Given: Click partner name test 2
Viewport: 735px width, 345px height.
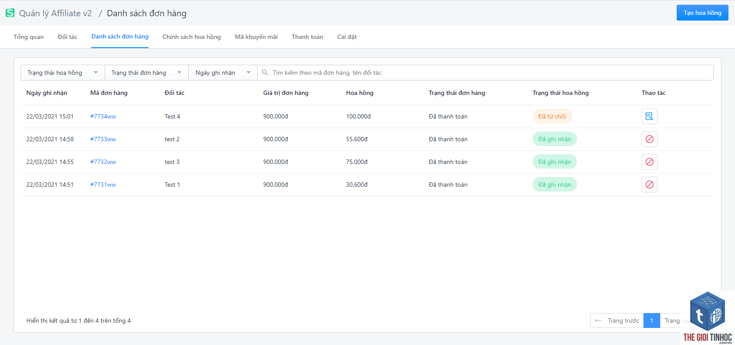Looking at the screenshot, I should click(x=172, y=139).
